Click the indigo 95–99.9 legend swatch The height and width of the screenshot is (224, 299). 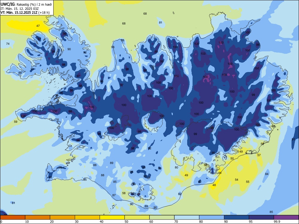[261, 217]
